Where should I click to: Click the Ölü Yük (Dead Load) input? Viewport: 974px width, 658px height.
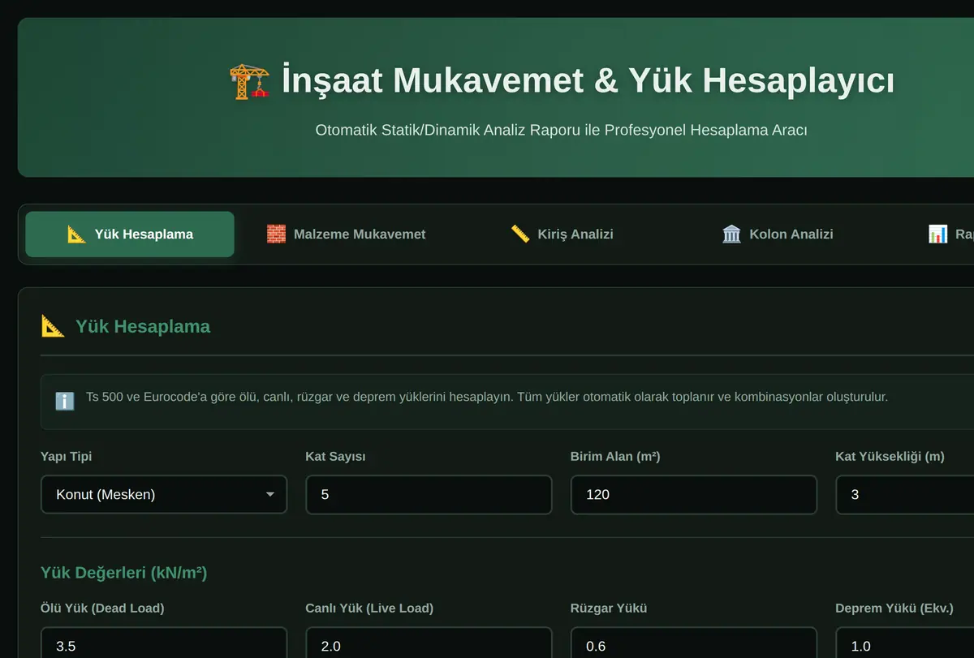click(164, 643)
